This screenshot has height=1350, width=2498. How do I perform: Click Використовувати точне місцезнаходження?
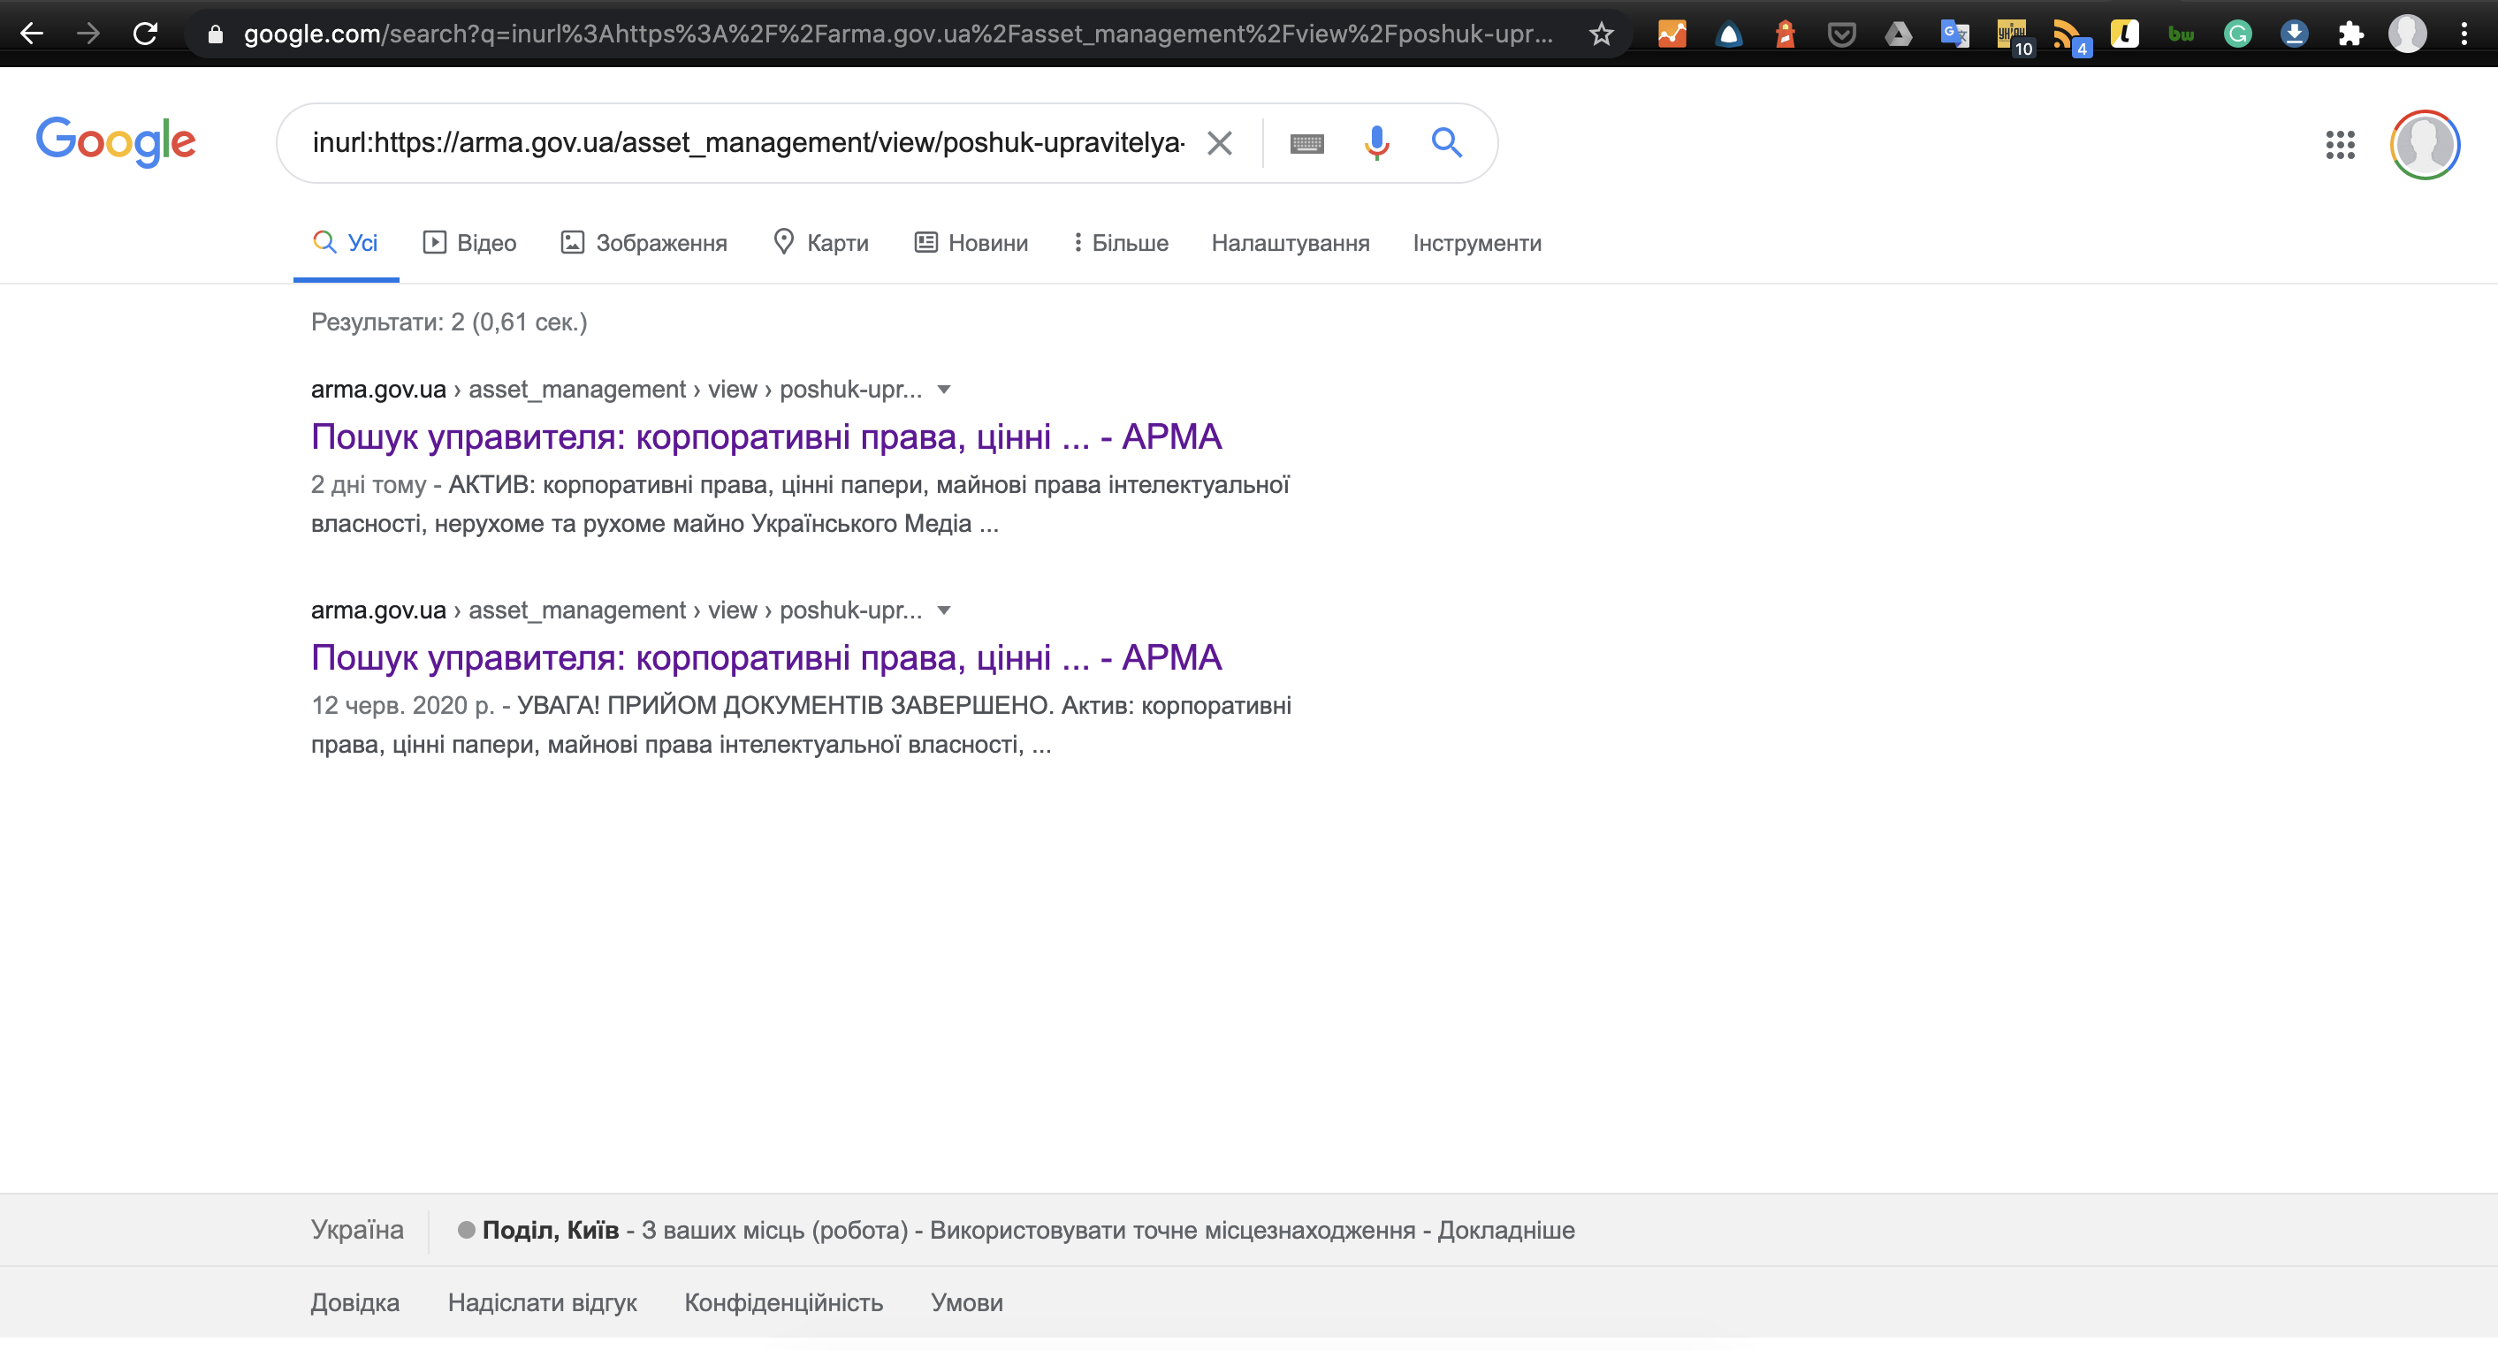1172,1230
